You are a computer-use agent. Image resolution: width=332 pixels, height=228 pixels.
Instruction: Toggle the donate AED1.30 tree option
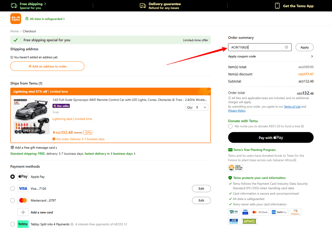tap(230, 126)
